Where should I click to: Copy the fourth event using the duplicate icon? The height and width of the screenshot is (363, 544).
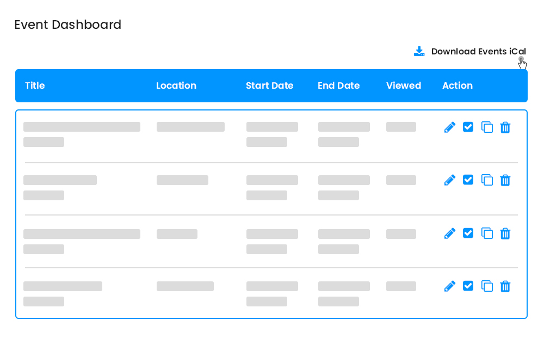(487, 286)
